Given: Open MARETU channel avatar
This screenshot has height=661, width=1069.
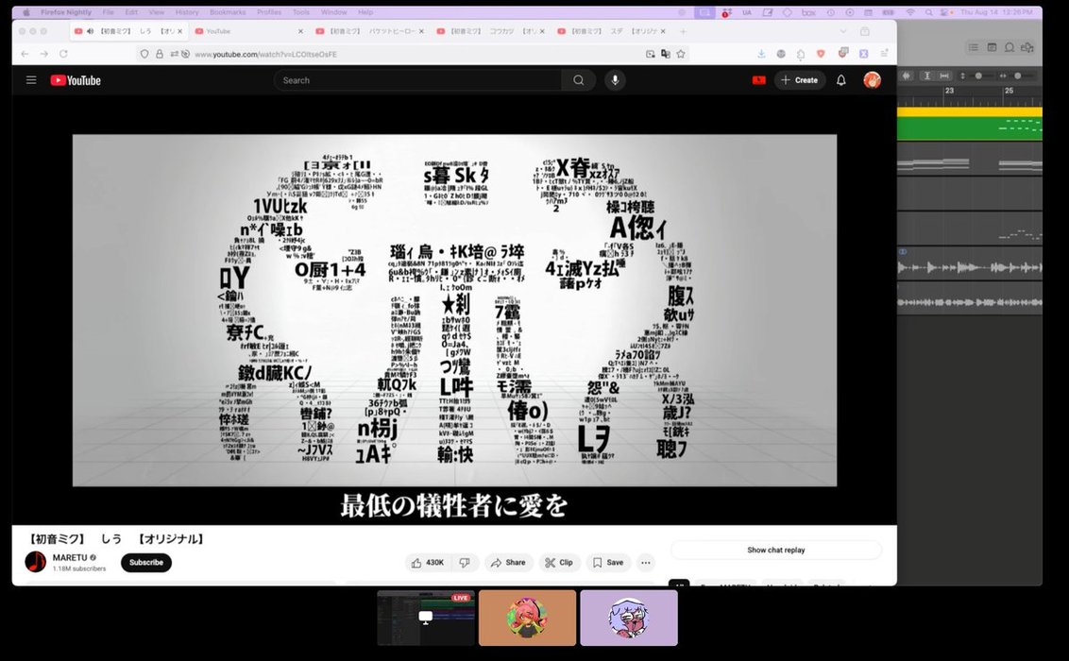Looking at the screenshot, I should tap(36, 562).
